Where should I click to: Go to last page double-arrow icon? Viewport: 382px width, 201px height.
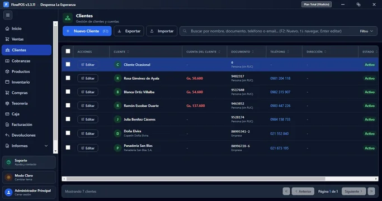pos(371,192)
